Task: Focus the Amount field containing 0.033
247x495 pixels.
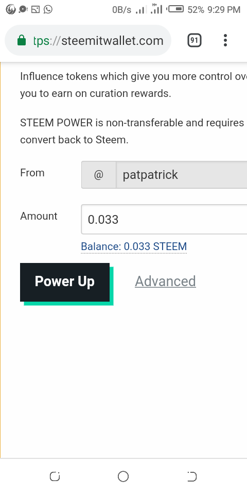Action: (164, 220)
